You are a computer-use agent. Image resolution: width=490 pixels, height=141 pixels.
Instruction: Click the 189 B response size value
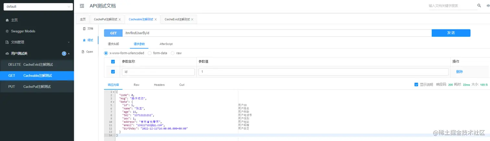[484, 85]
